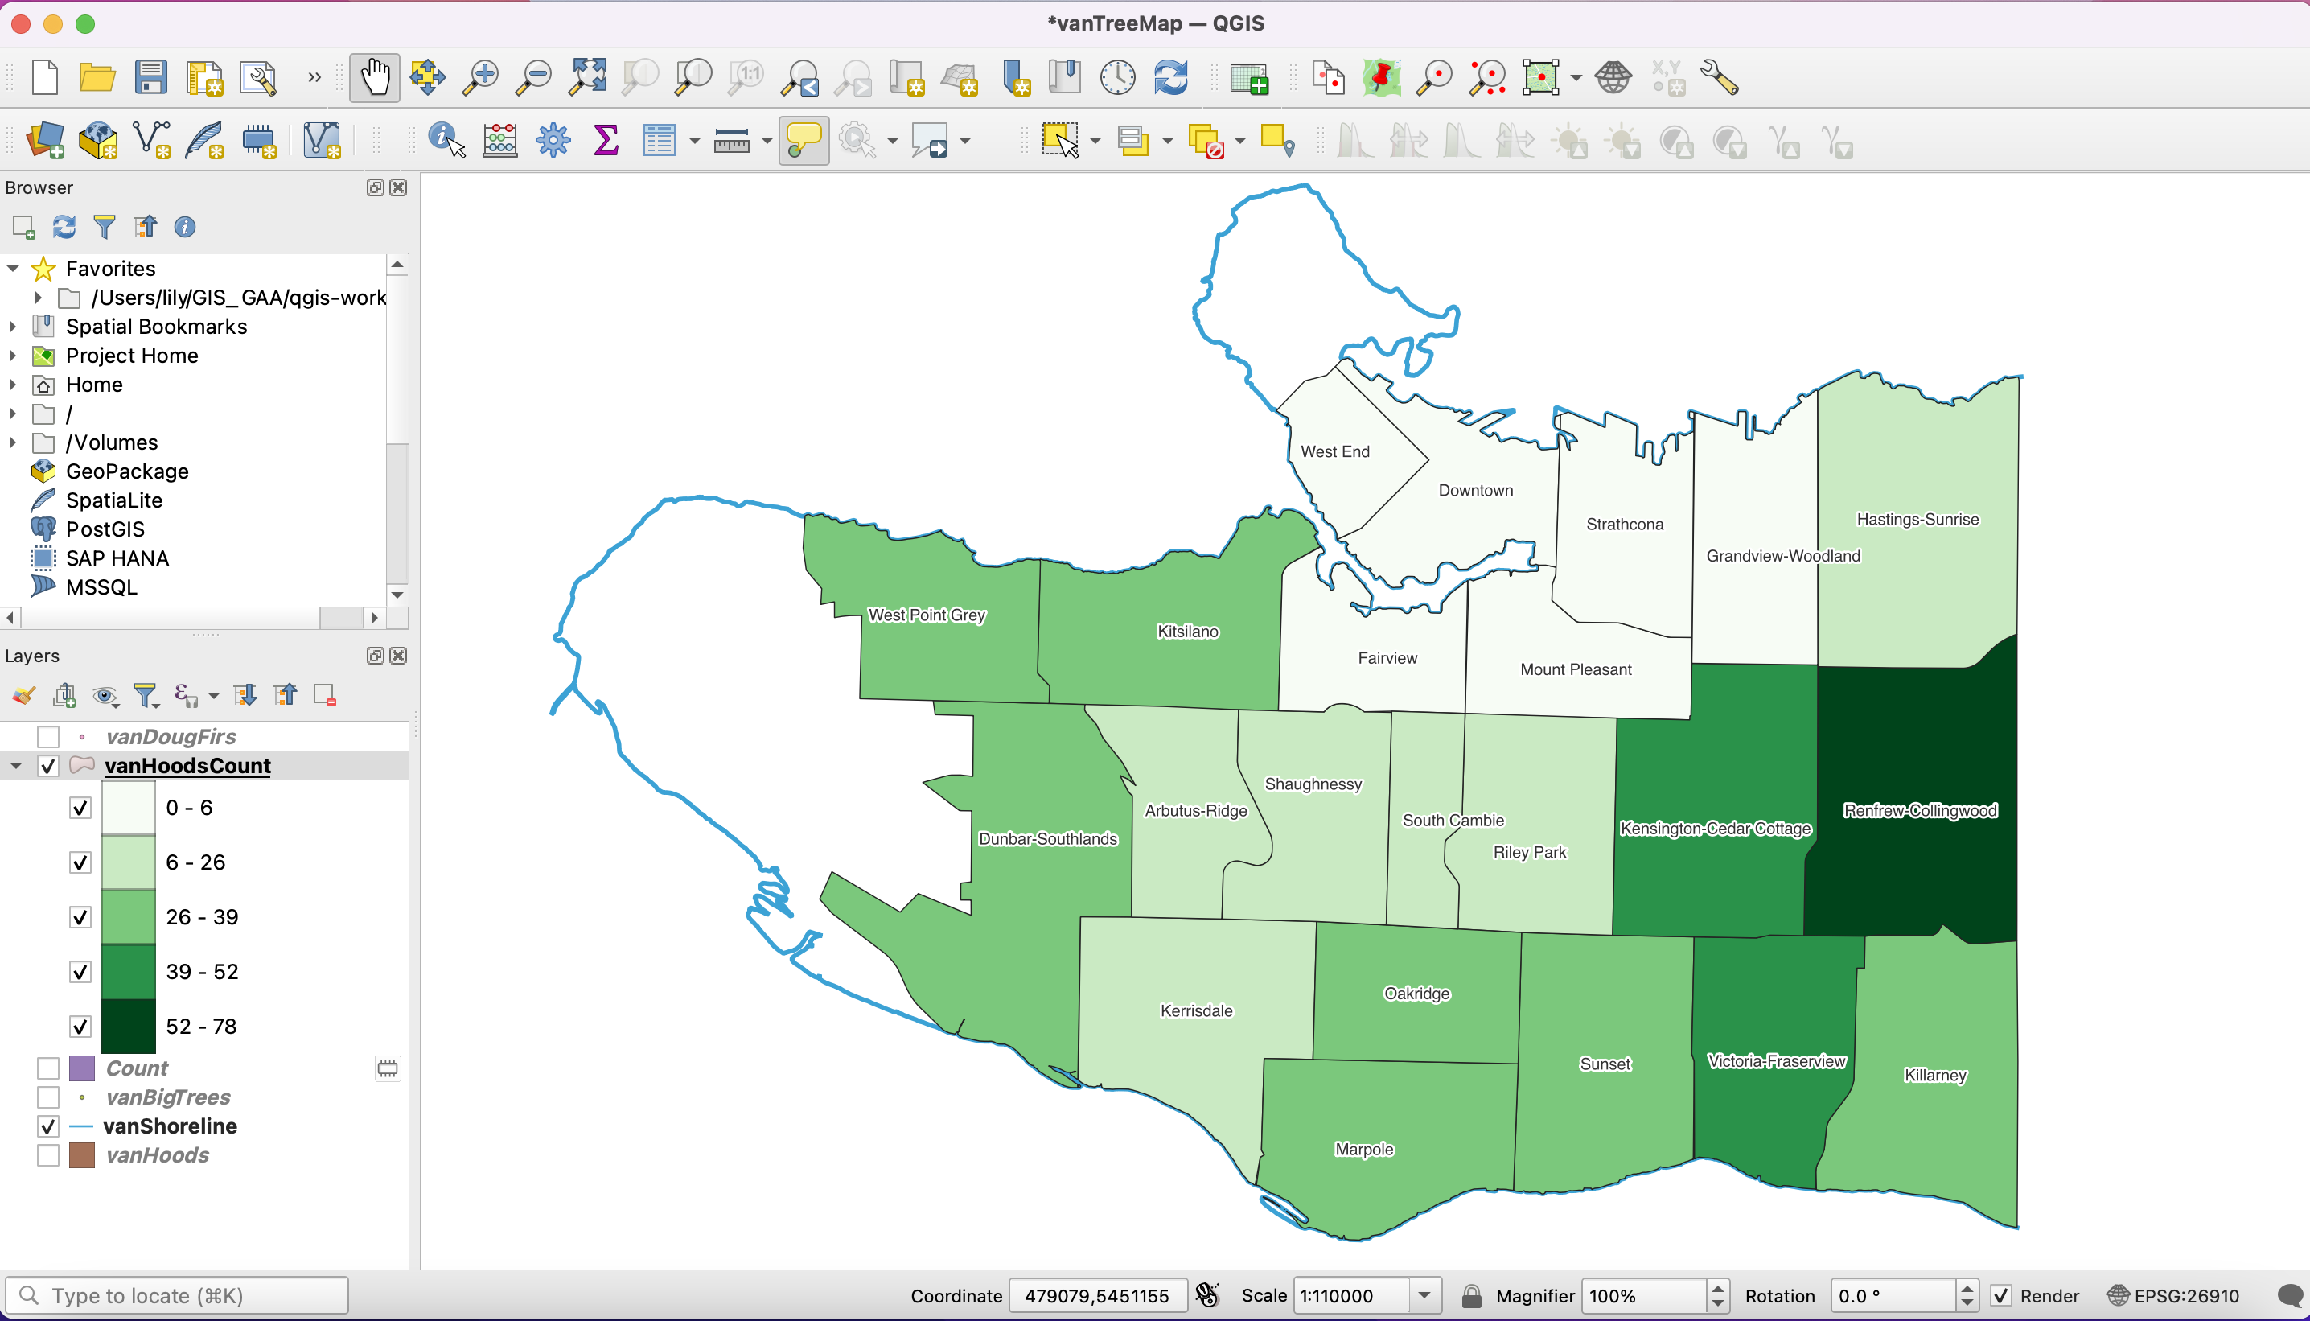
Task: Select GeoPackage in the Browser panel
Action: point(127,471)
